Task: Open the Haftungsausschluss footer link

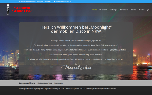Action: 45,83
